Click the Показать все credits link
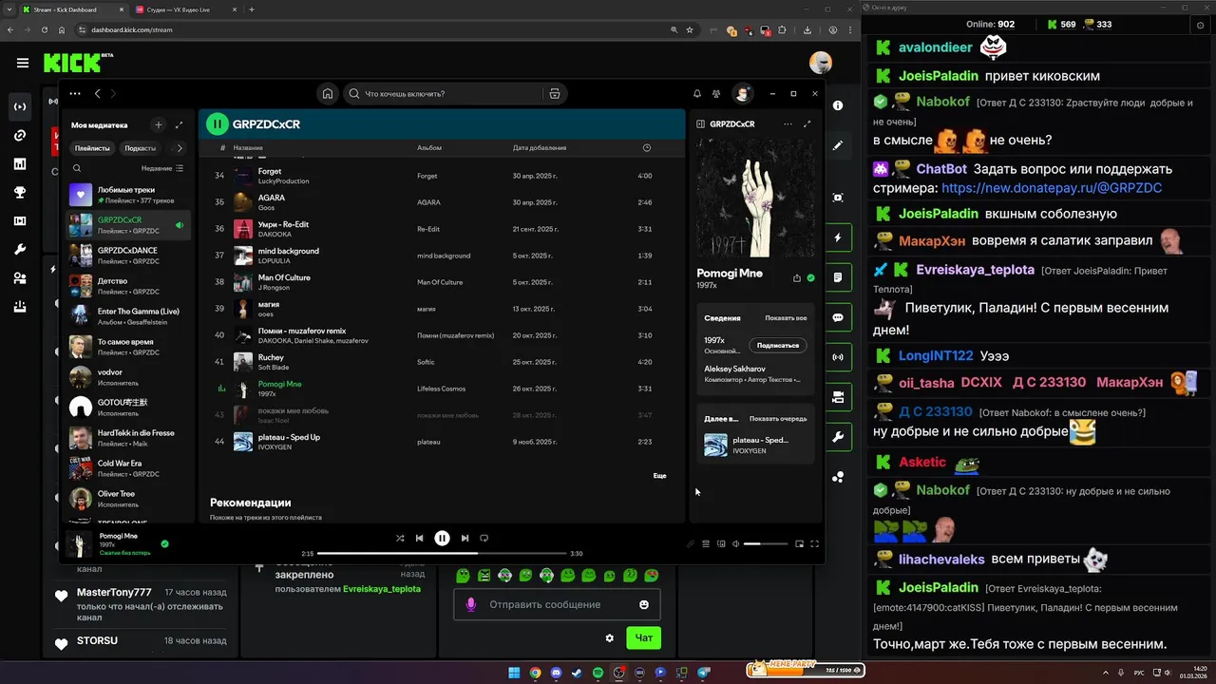 786,318
